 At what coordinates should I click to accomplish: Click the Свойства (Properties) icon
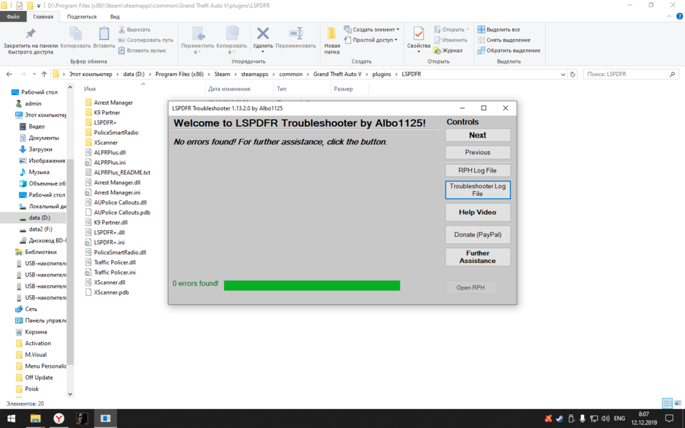pyautogui.click(x=419, y=34)
